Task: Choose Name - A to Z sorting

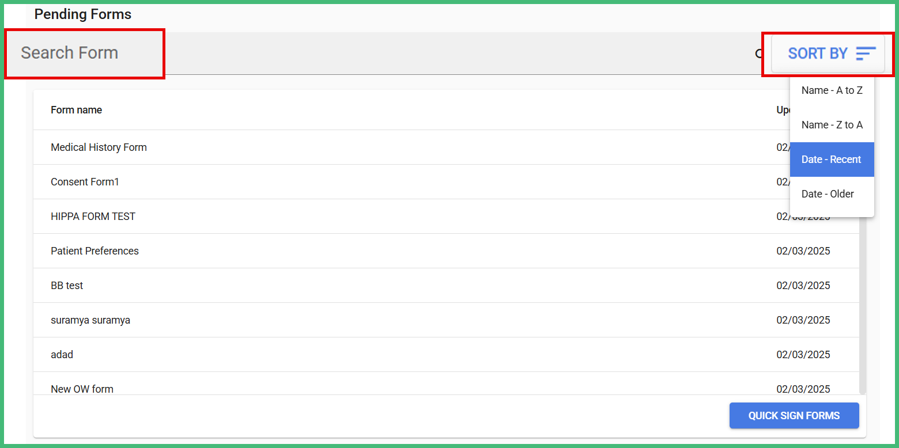Action: point(832,90)
